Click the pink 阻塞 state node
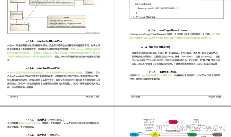Image resolution: width=231 pixels, height=137 pixels. coord(173,122)
